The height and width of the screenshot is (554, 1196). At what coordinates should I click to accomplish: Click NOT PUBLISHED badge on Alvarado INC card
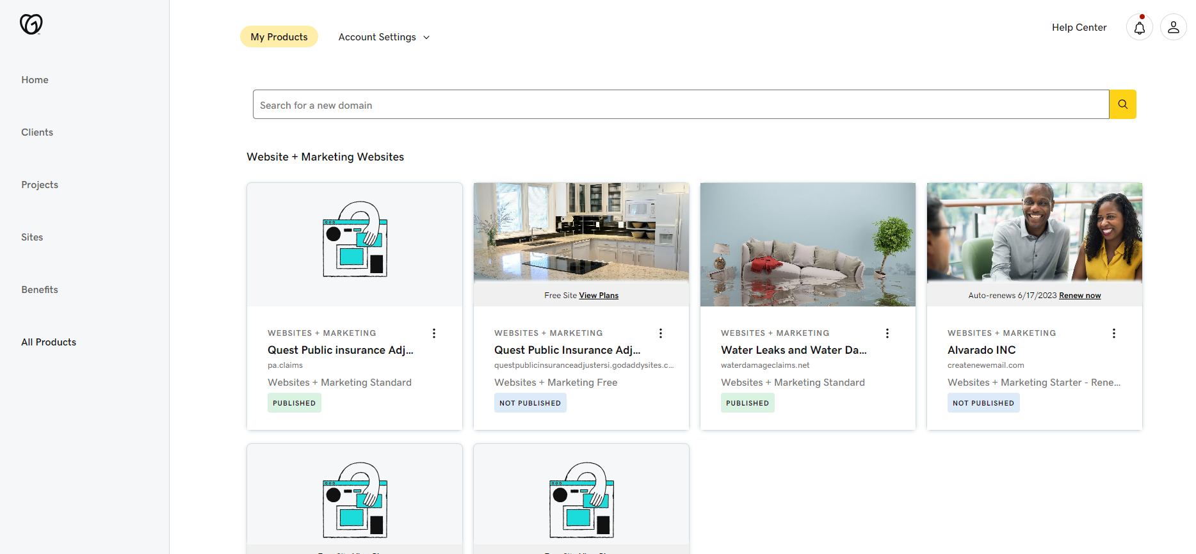click(x=983, y=403)
